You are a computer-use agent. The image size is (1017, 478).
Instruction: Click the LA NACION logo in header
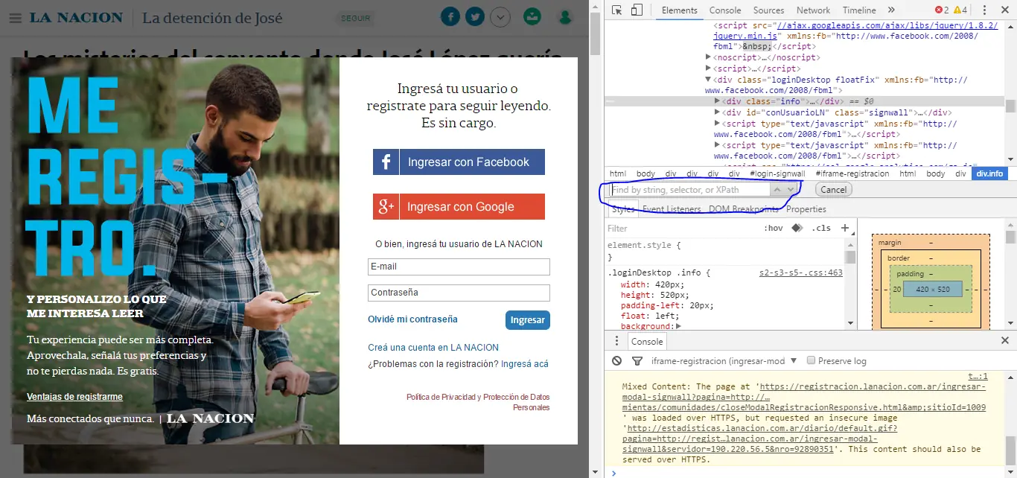click(76, 18)
